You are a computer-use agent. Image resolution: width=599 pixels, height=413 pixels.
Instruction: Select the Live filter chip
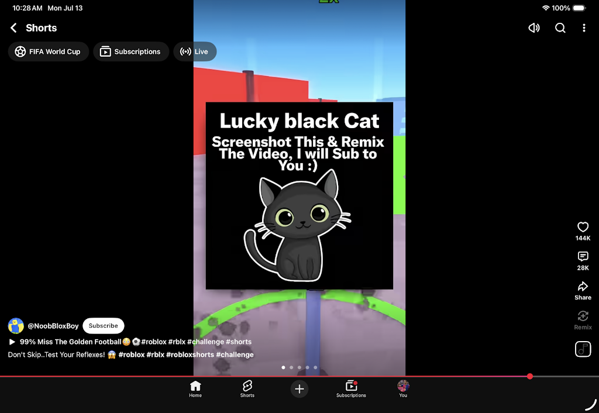pyautogui.click(x=195, y=51)
